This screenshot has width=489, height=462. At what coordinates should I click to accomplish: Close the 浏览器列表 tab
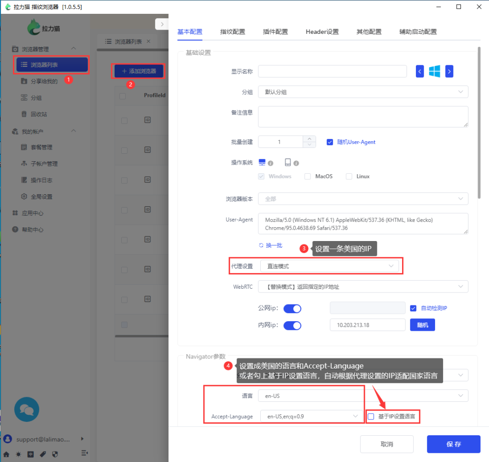(x=149, y=41)
